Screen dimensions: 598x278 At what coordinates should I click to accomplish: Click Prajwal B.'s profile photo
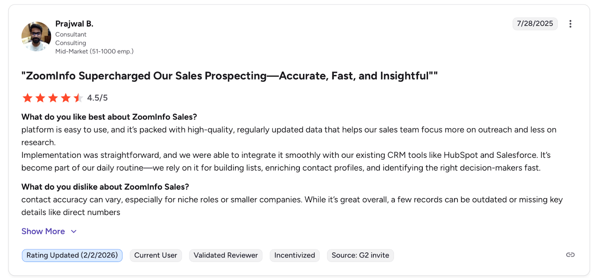tap(36, 36)
